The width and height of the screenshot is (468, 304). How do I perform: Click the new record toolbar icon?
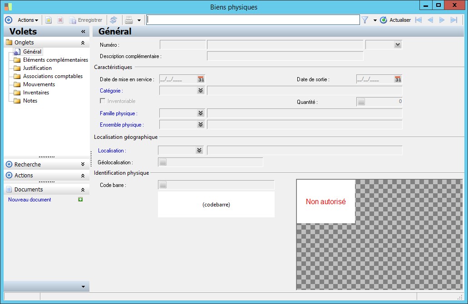(49, 20)
